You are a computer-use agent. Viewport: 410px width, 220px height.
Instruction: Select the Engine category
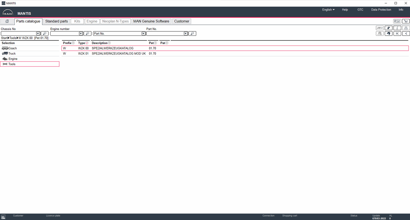tap(30, 59)
